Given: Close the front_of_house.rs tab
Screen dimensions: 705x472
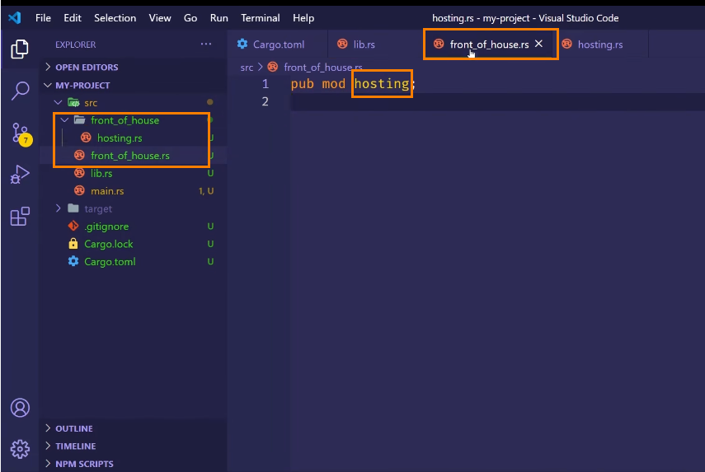Looking at the screenshot, I should click(539, 44).
